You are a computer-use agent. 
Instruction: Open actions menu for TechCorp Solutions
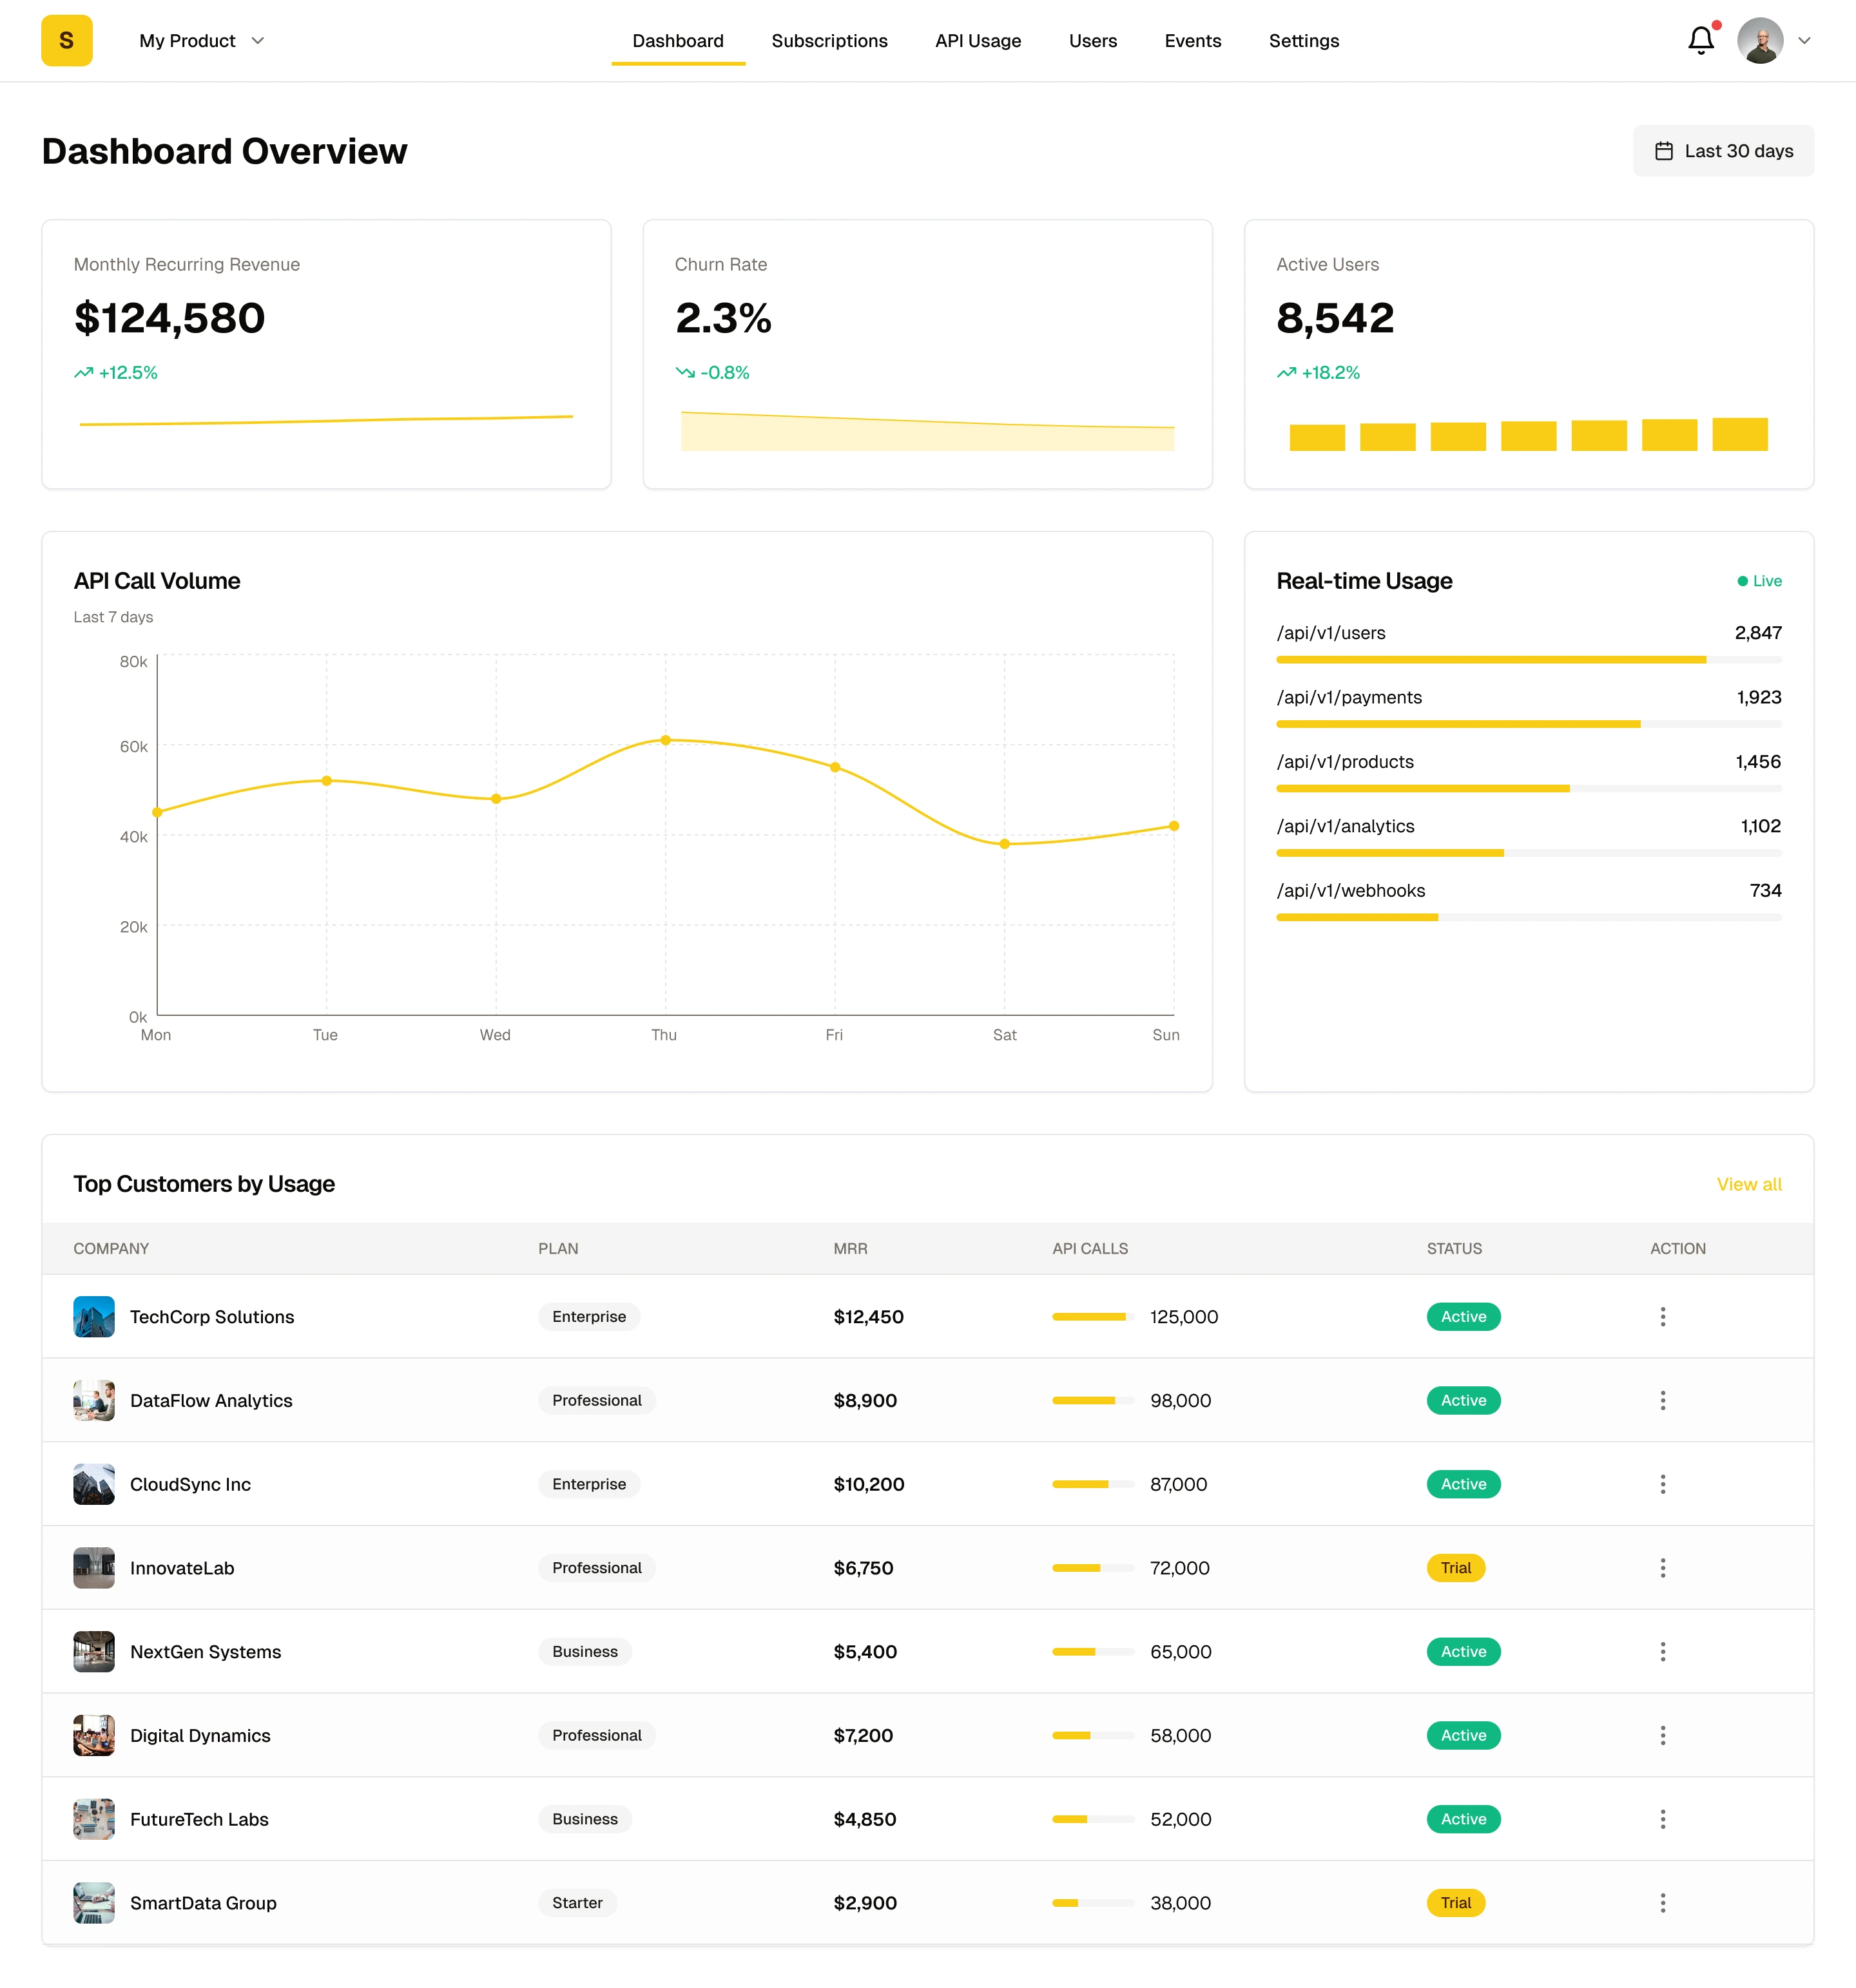tap(1662, 1317)
